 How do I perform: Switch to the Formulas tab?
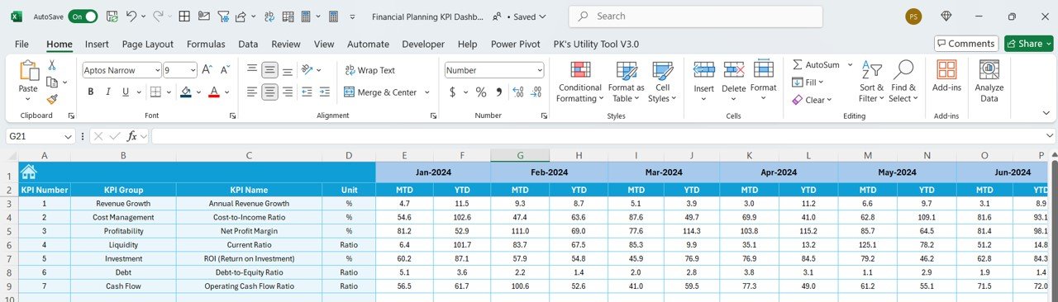point(206,45)
